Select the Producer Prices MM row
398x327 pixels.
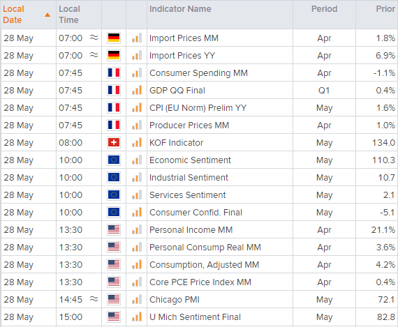[199, 126]
